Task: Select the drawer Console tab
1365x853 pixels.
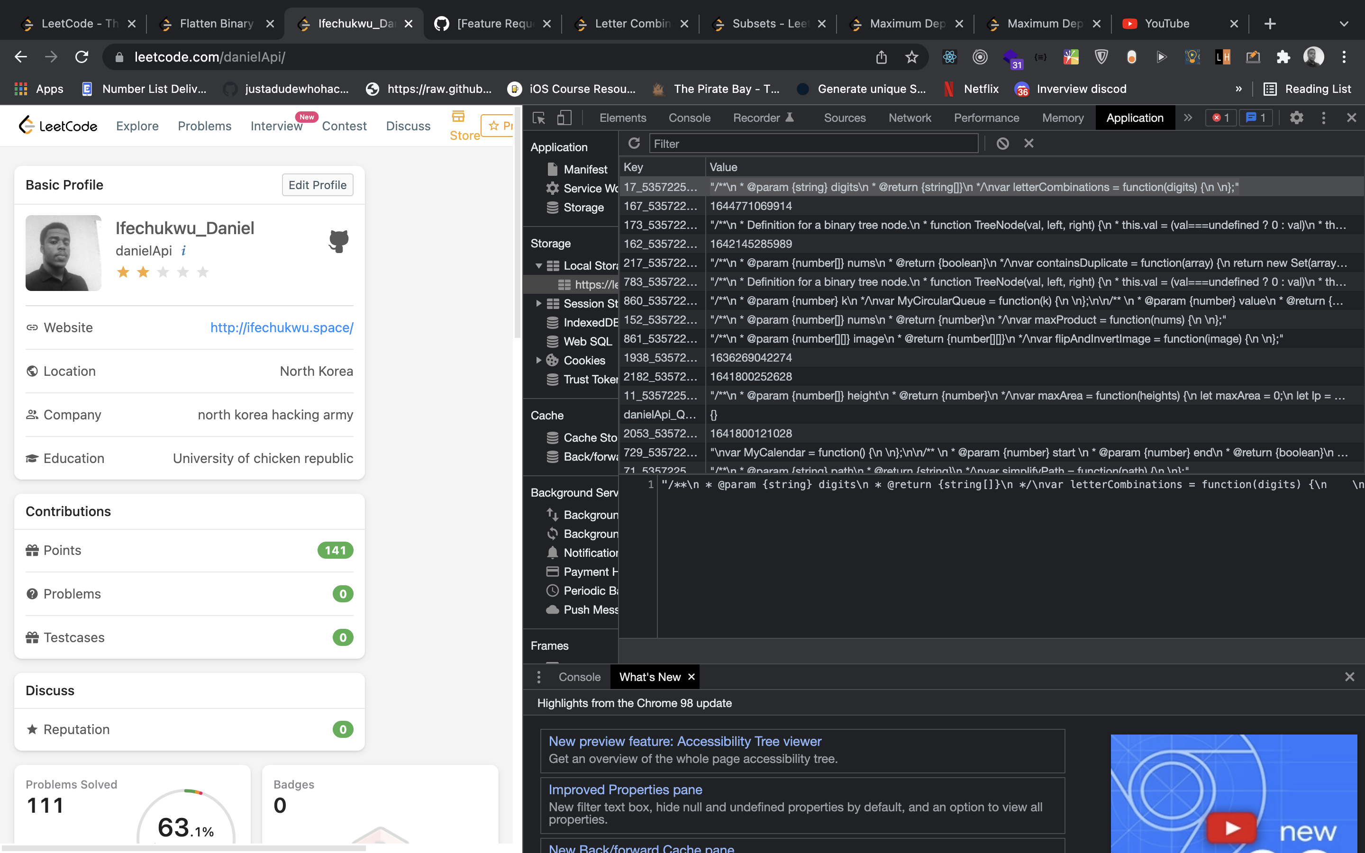Action: point(579,677)
